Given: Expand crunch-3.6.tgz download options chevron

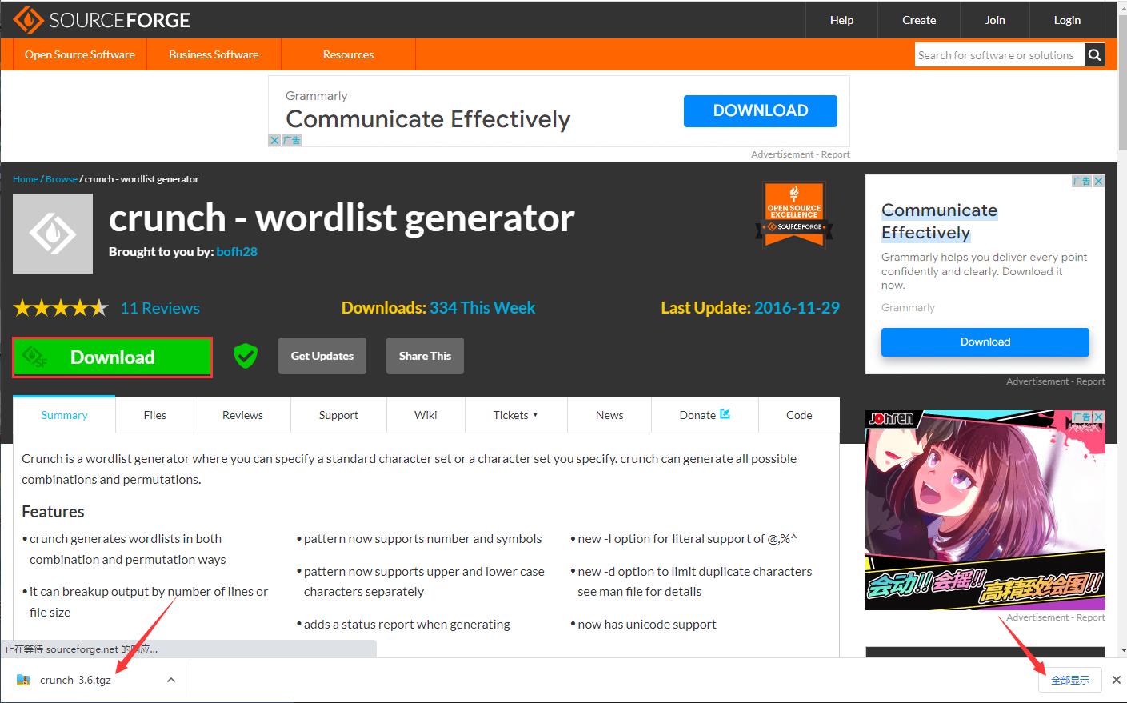Looking at the screenshot, I should (171, 680).
